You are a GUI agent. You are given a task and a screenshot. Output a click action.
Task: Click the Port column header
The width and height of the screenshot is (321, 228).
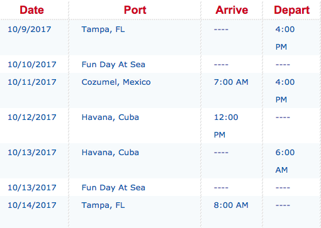(135, 10)
